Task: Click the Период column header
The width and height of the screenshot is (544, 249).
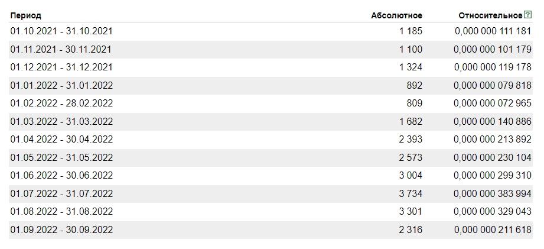Action: pos(26,16)
